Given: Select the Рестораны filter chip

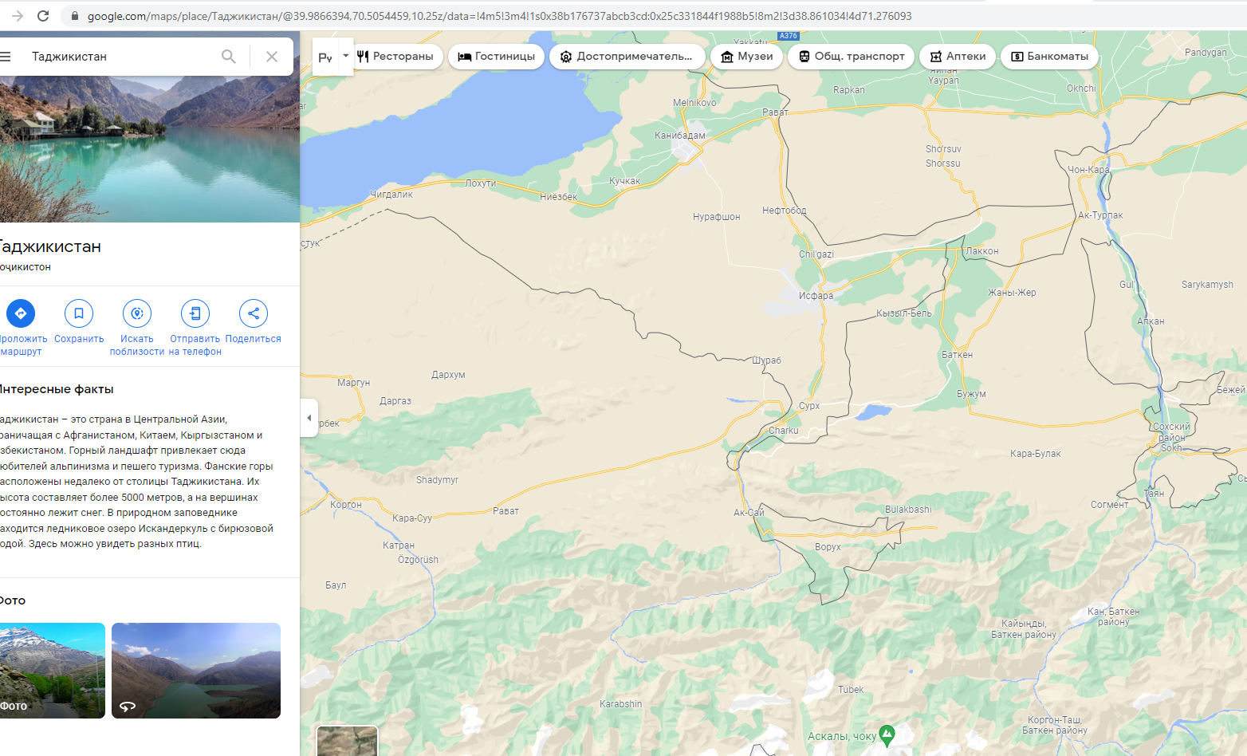Looking at the screenshot, I should (396, 57).
